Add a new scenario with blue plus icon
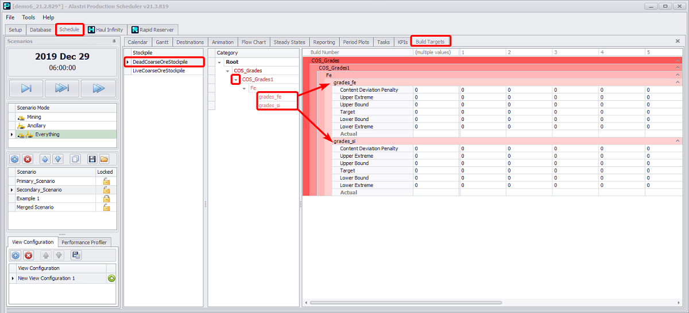 pyautogui.click(x=15, y=159)
